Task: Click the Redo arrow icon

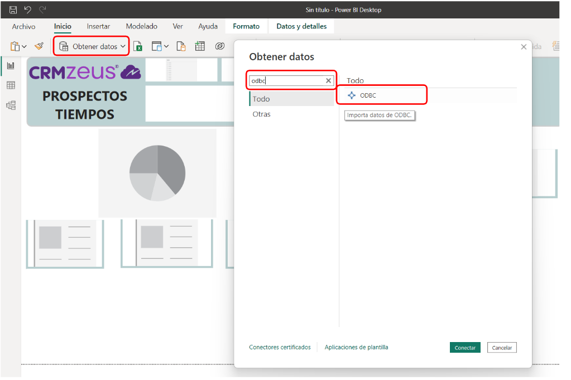Action: [x=42, y=9]
